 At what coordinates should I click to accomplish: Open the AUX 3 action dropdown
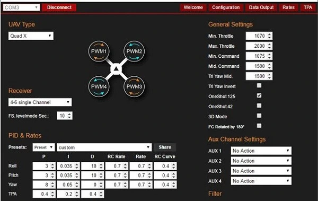coord(261,171)
